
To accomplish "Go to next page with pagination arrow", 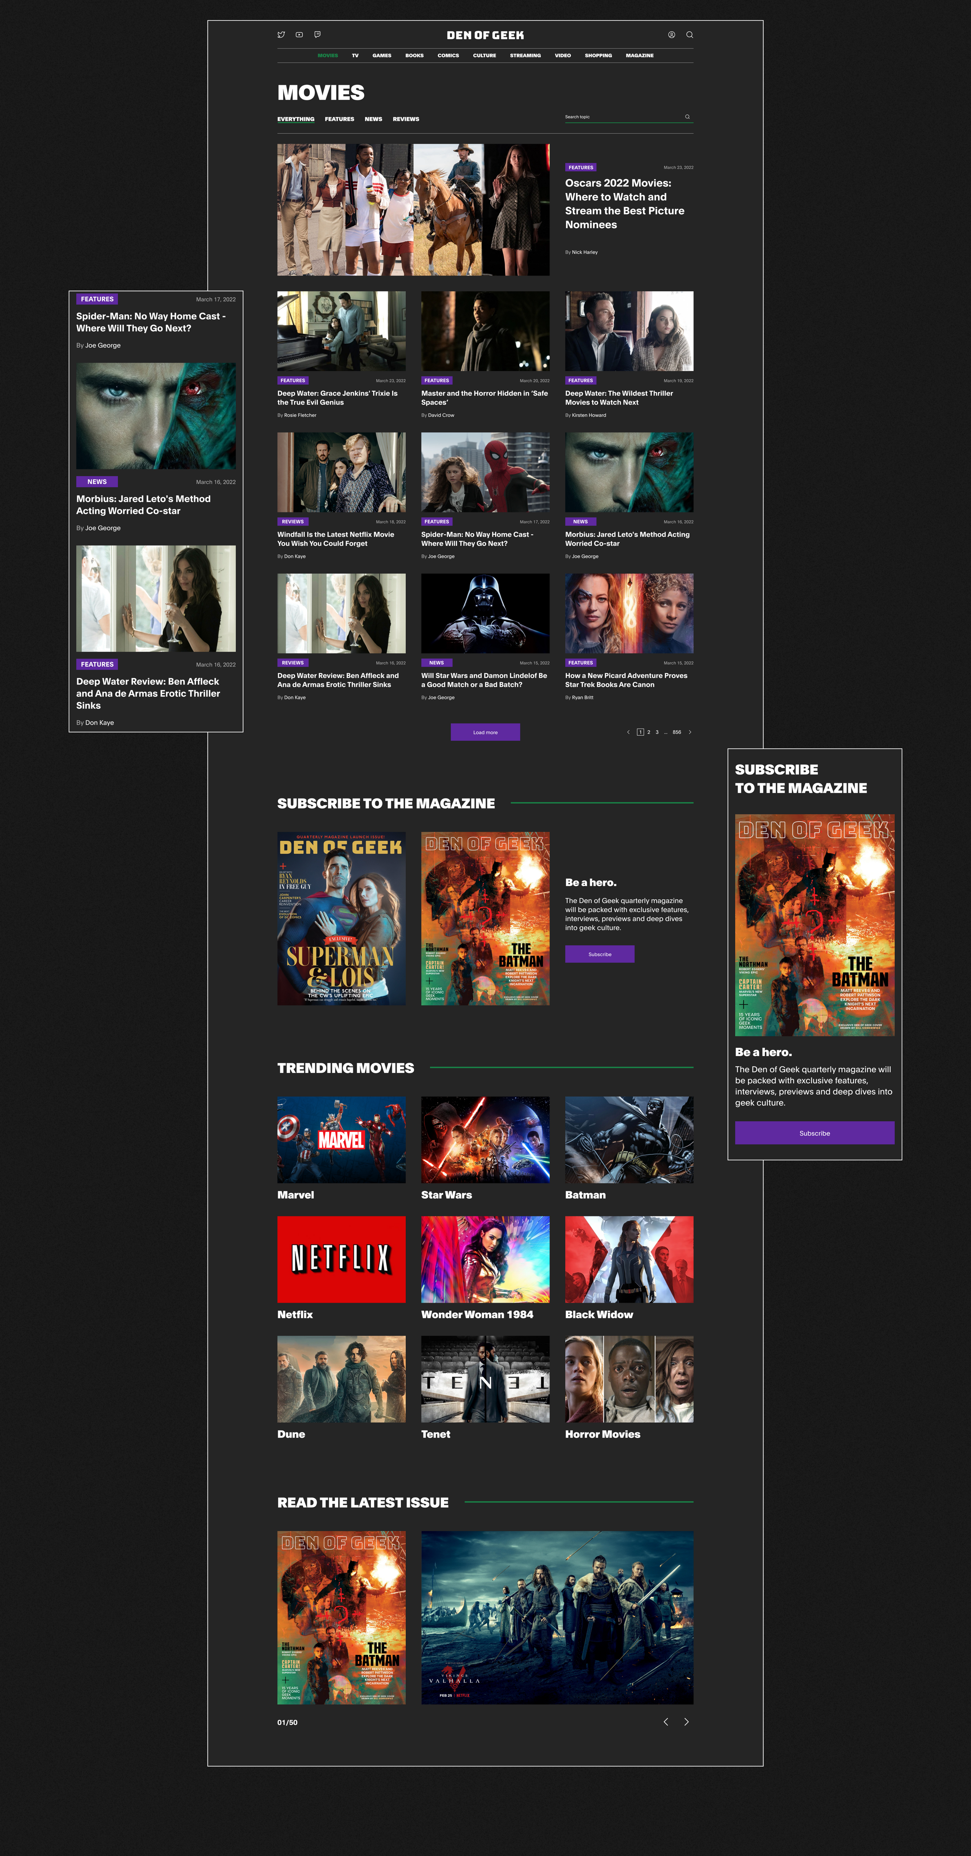I will coord(690,732).
